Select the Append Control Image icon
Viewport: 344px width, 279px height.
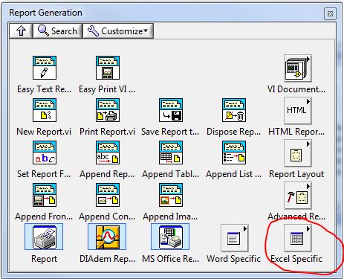coord(108,195)
